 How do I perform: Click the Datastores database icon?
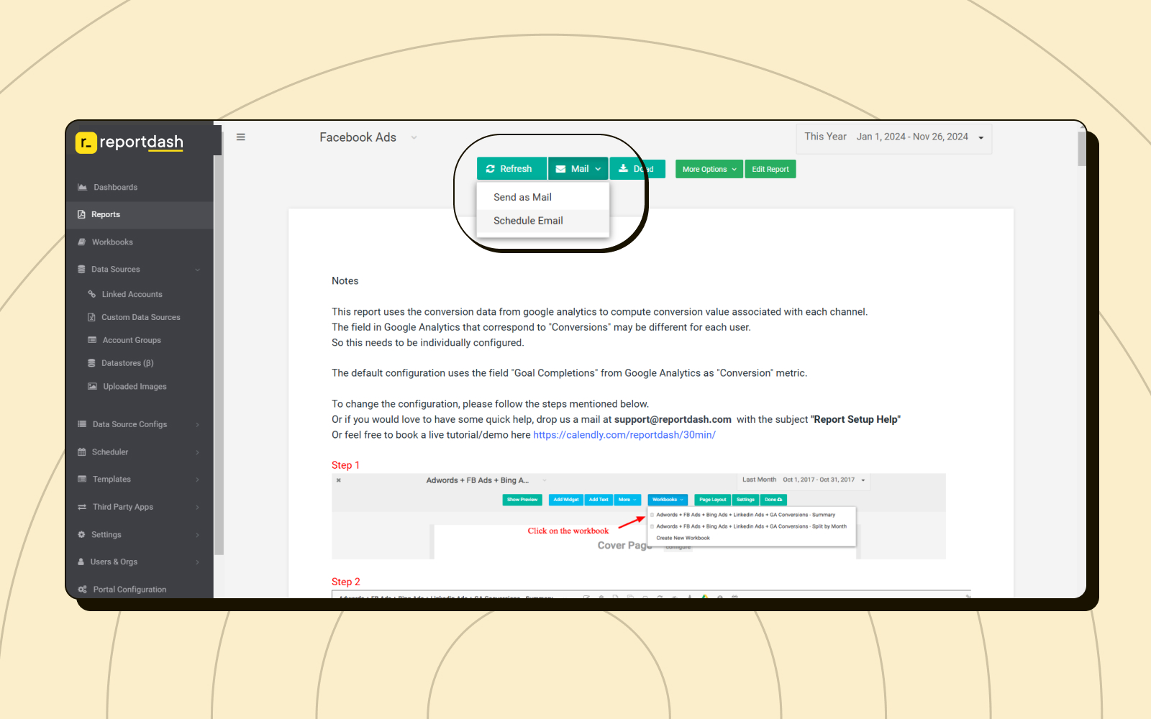click(x=91, y=363)
